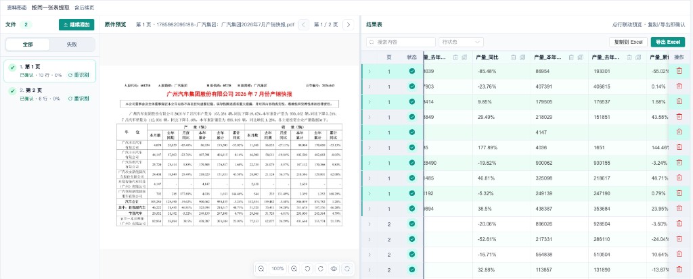Zoom in the PDF preview

294,268
